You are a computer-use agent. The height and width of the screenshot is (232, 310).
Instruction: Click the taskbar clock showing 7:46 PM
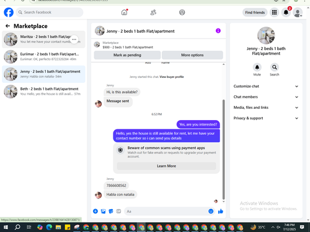pos(290,227)
